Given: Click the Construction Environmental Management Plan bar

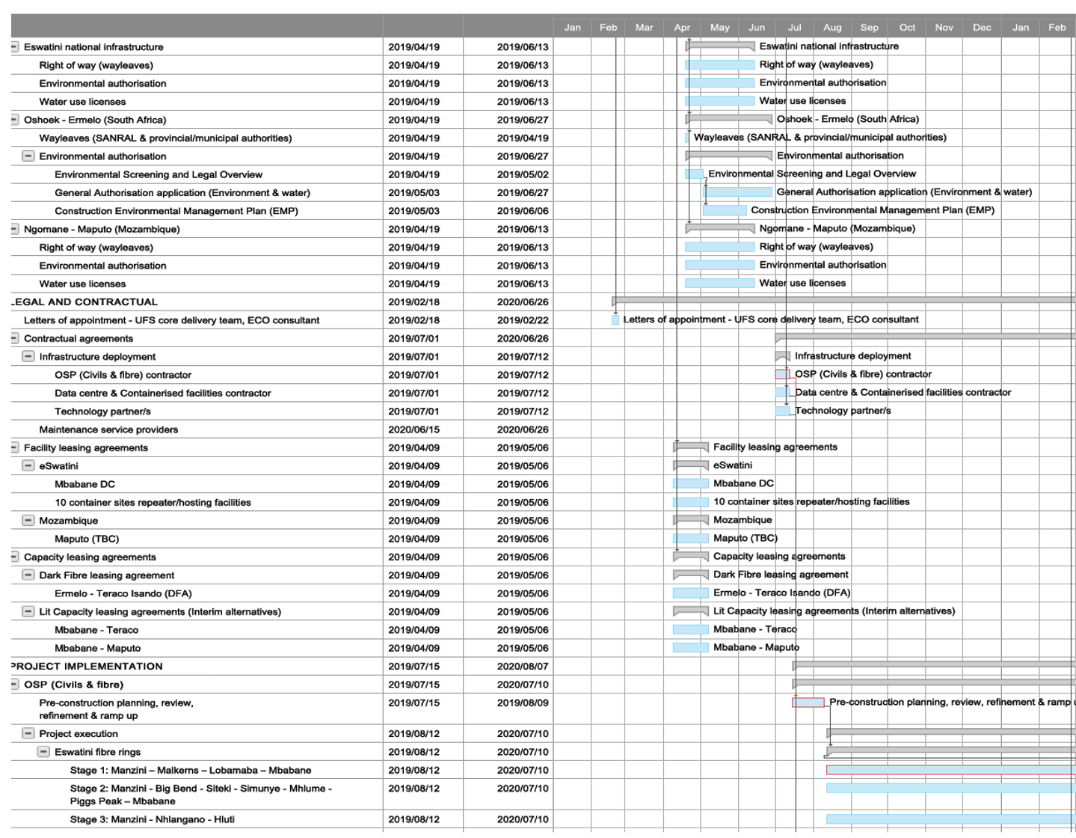Looking at the screenshot, I should pyautogui.click(x=725, y=211).
